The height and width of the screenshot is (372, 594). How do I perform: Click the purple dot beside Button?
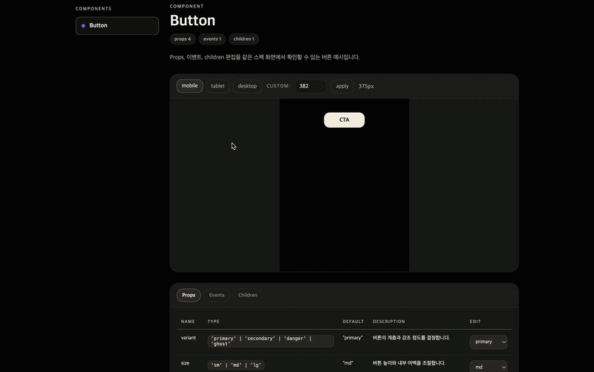coord(83,26)
